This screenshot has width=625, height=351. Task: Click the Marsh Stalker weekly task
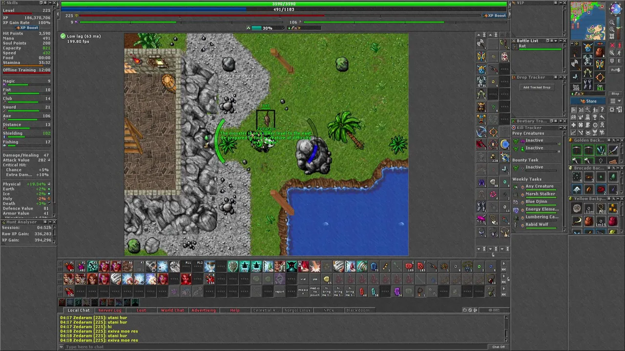540,194
